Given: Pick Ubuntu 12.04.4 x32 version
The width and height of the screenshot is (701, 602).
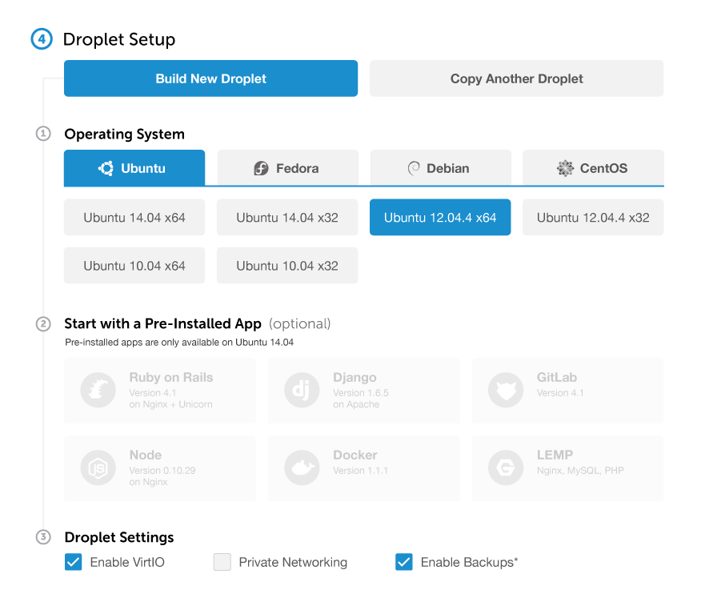Looking at the screenshot, I should coord(593,218).
